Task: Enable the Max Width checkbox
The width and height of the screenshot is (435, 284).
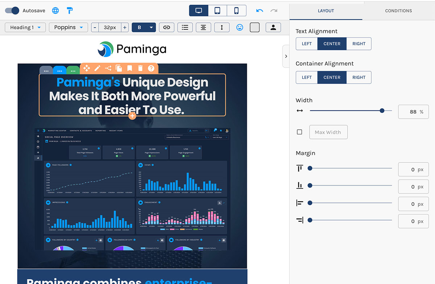Action: click(299, 132)
